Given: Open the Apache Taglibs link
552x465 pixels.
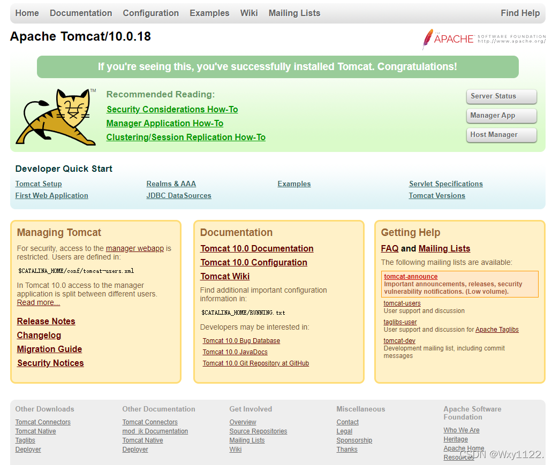Looking at the screenshot, I should click(x=497, y=330).
